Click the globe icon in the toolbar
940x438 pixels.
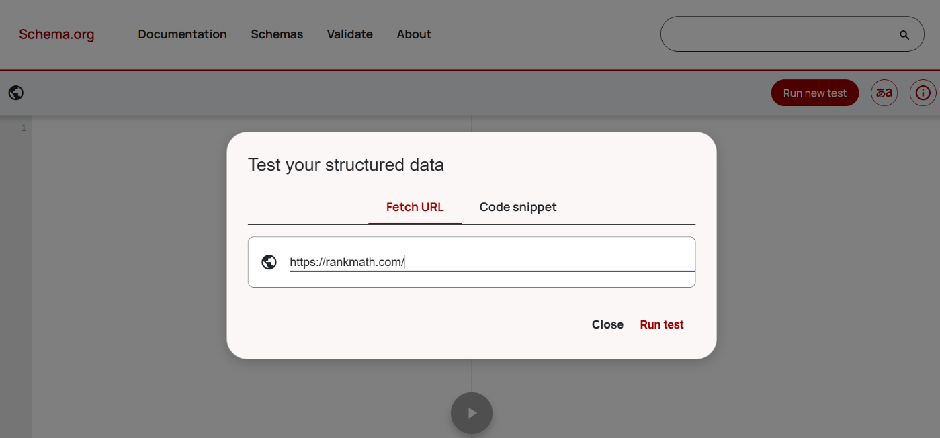(x=16, y=93)
